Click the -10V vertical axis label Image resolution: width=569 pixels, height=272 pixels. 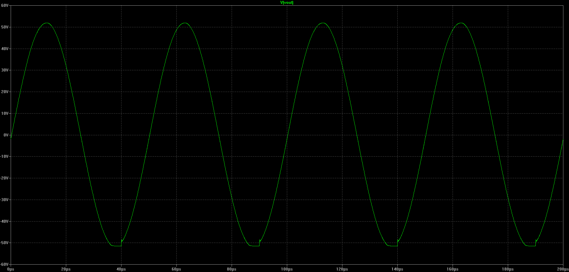[x=4, y=156]
